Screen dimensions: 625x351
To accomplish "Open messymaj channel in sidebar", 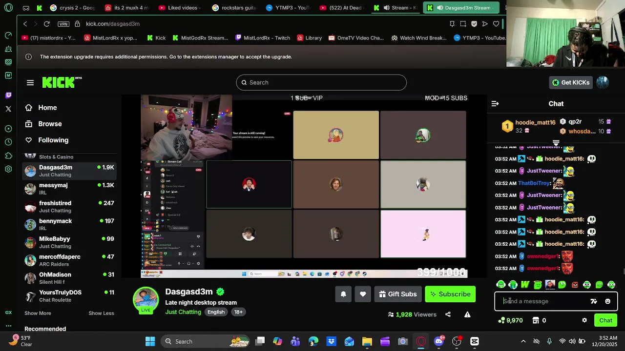I will click(69, 189).
